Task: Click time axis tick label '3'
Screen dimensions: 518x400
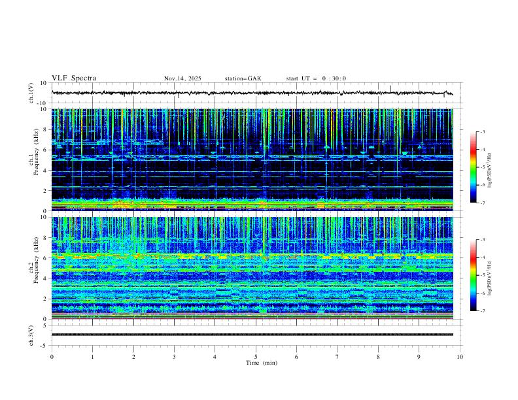Action: (x=174, y=357)
